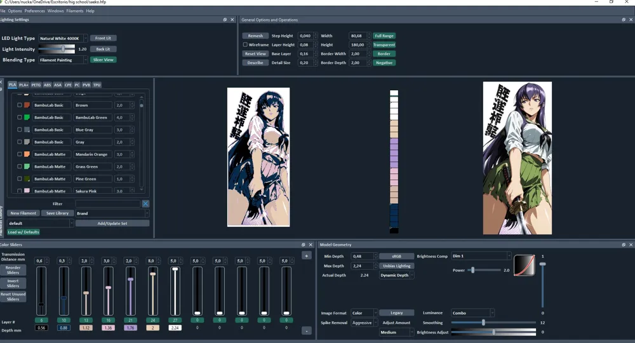This screenshot has height=343, width=635.
Task: Click the Save Library button
Action: 57,213
